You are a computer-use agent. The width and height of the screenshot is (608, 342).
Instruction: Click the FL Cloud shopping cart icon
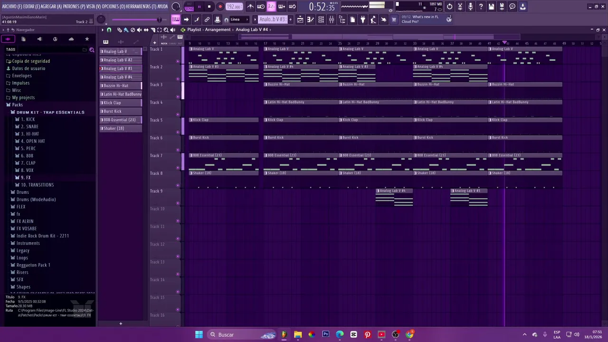coord(394,19)
